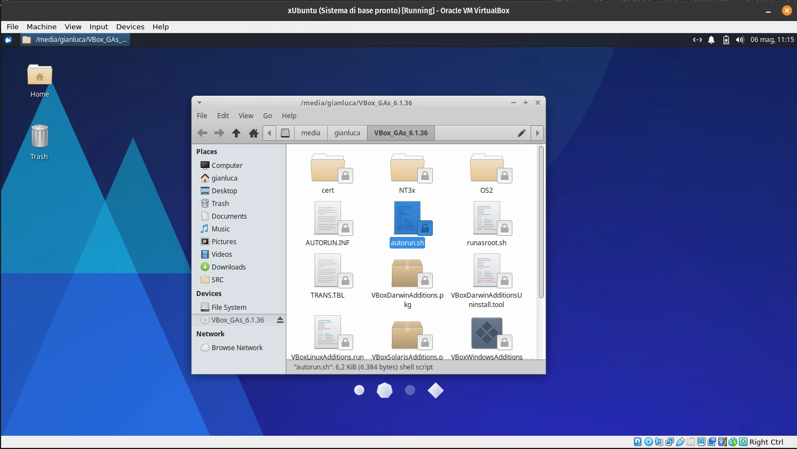
Task: Click VirtualBox optical disc status icon
Action: (x=648, y=442)
